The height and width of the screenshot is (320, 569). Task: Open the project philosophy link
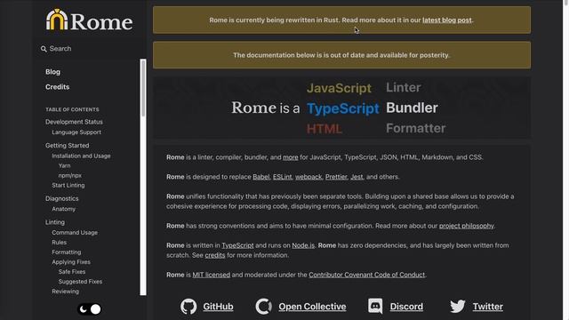pos(466,226)
